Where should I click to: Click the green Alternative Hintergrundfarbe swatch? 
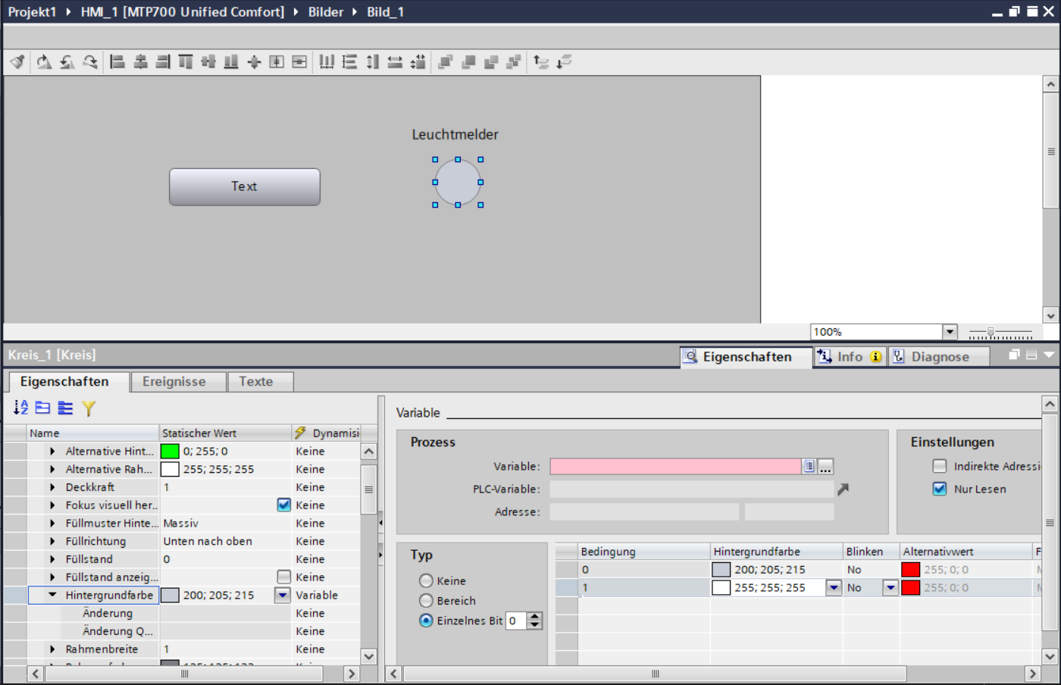[x=170, y=452]
